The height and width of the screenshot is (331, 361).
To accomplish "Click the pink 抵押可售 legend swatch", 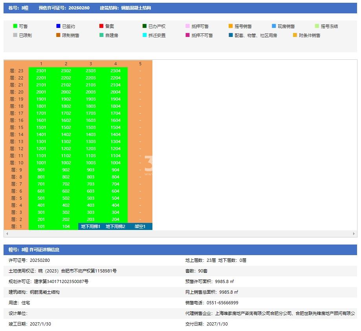I will pos(188,26).
